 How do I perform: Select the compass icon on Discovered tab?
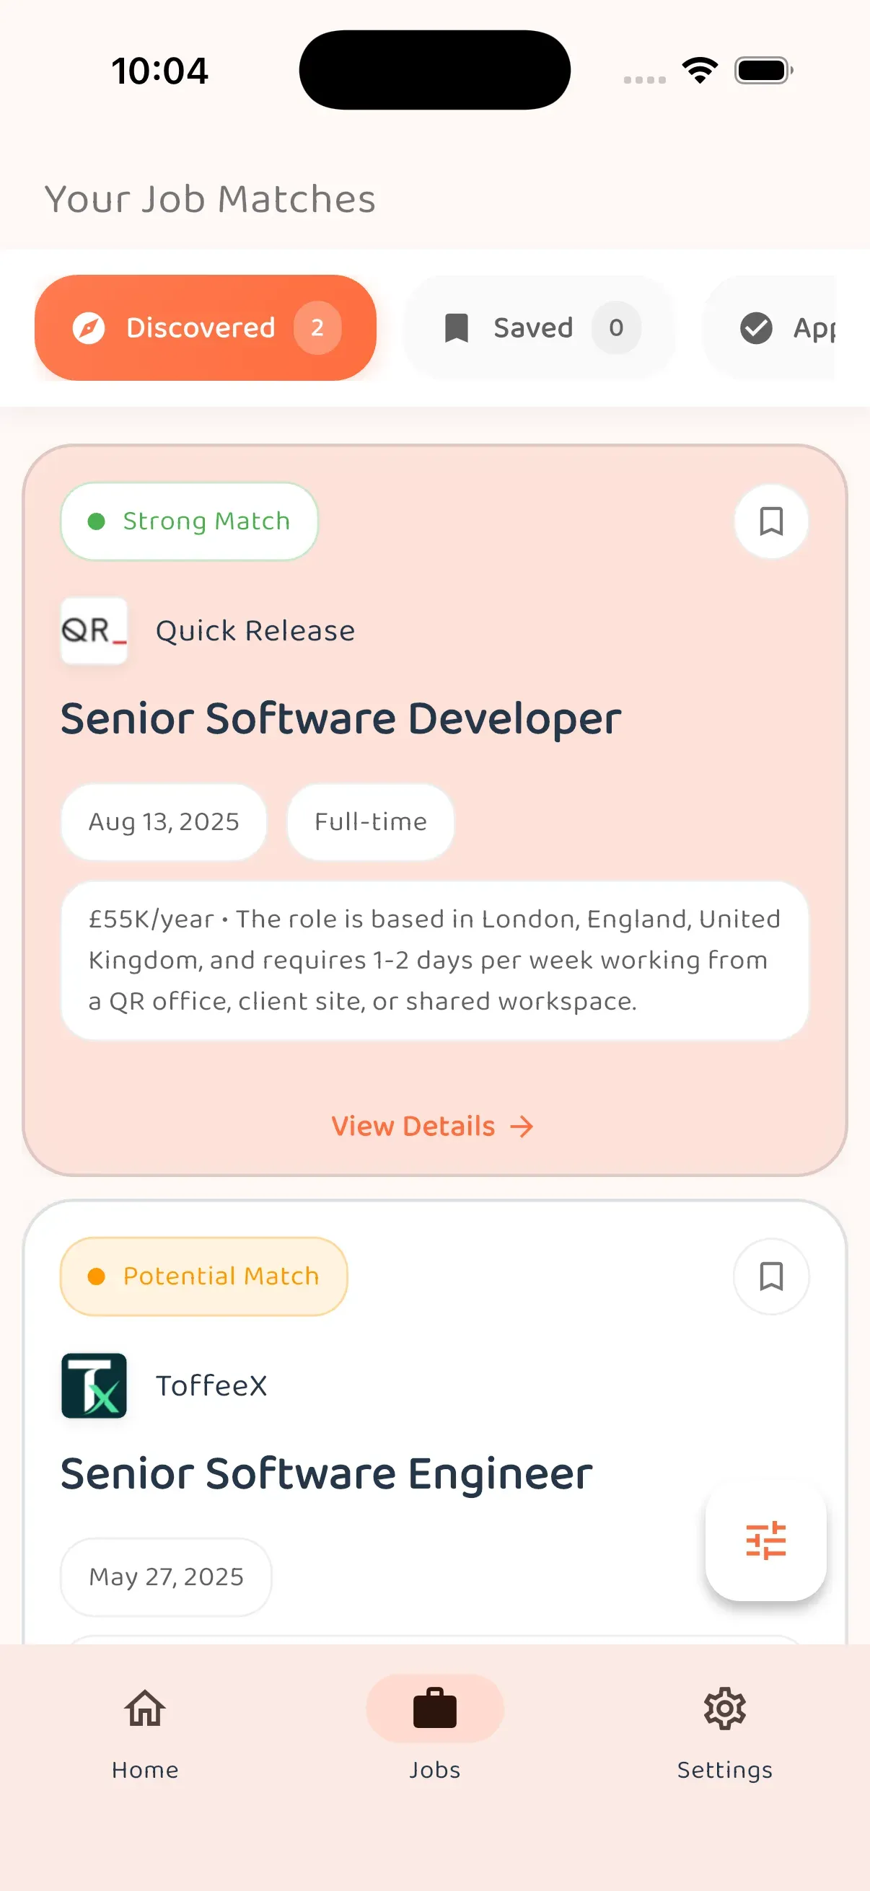pyautogui.click(x=87, y=327)
